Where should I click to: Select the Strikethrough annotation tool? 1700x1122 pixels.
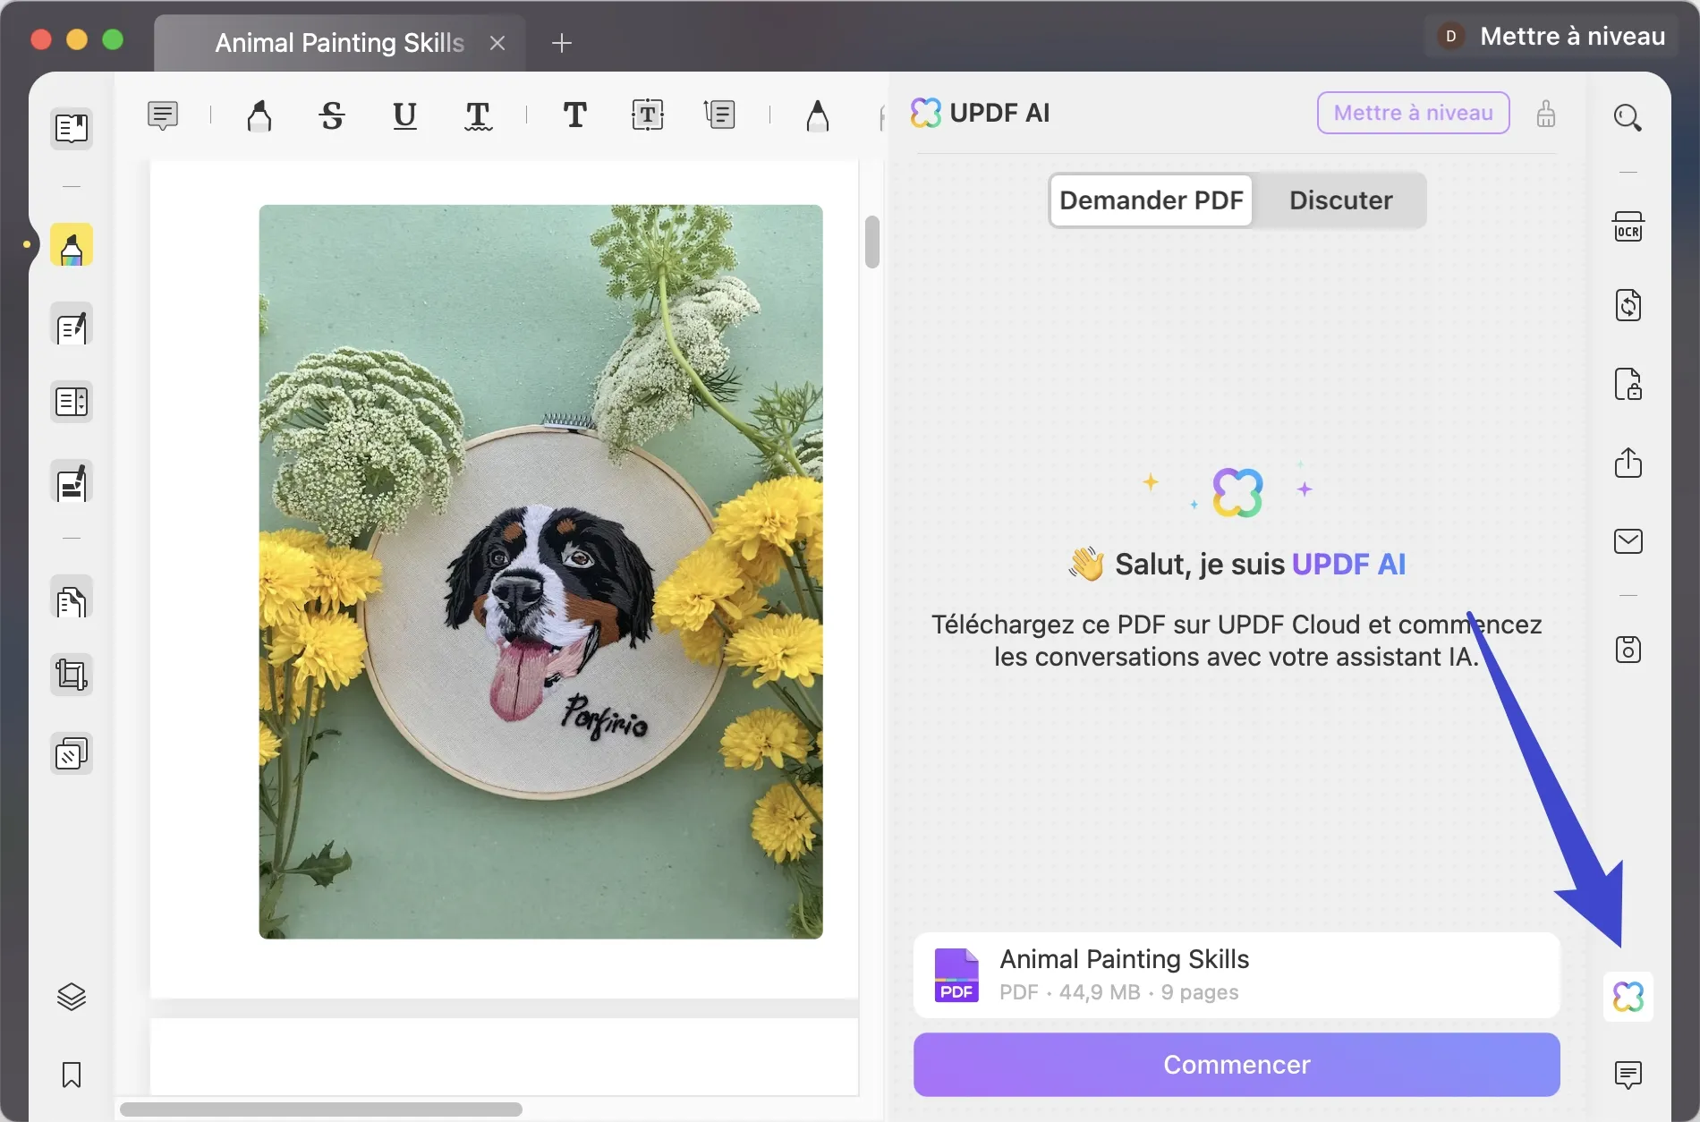(x=331, y=115)
